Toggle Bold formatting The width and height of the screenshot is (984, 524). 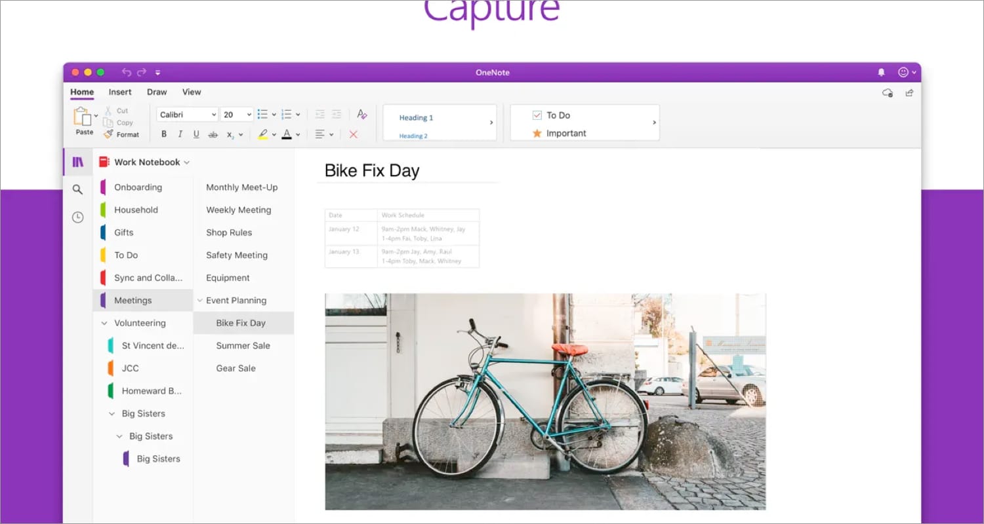[x=164, y=134]
